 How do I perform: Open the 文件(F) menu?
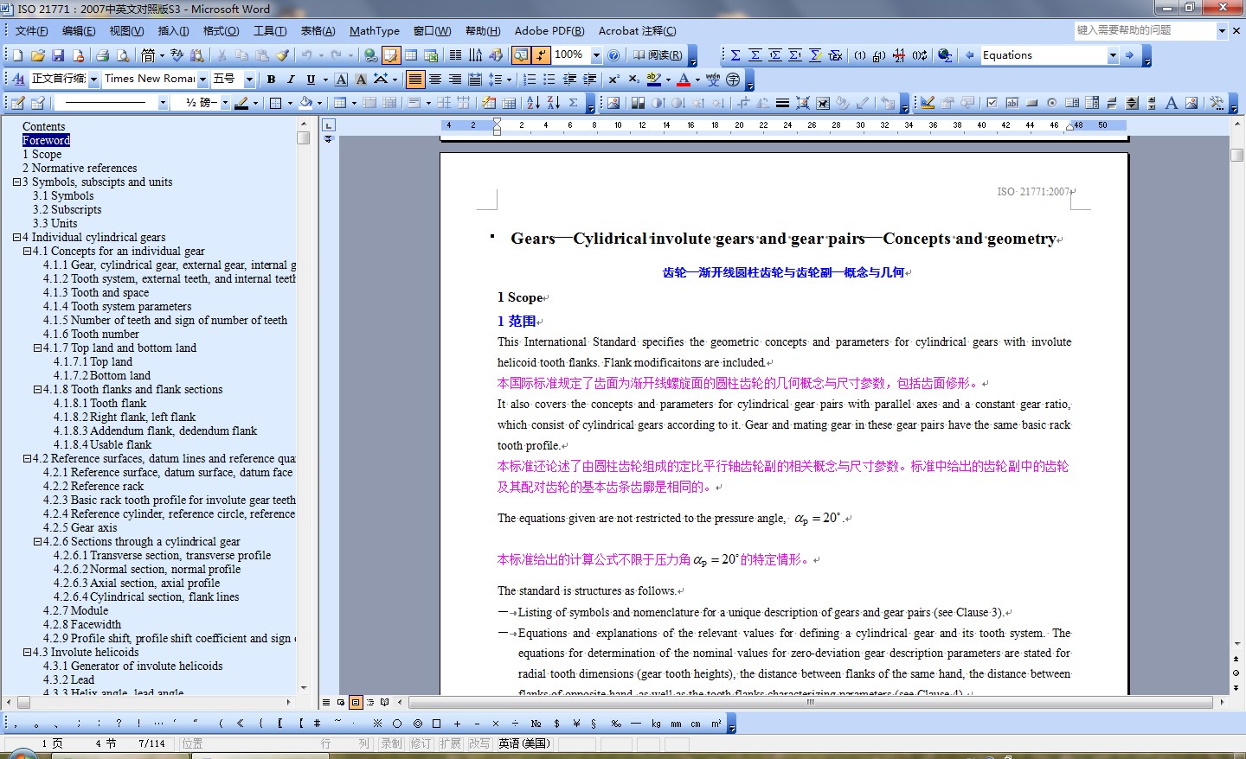(x=31, y=31)
